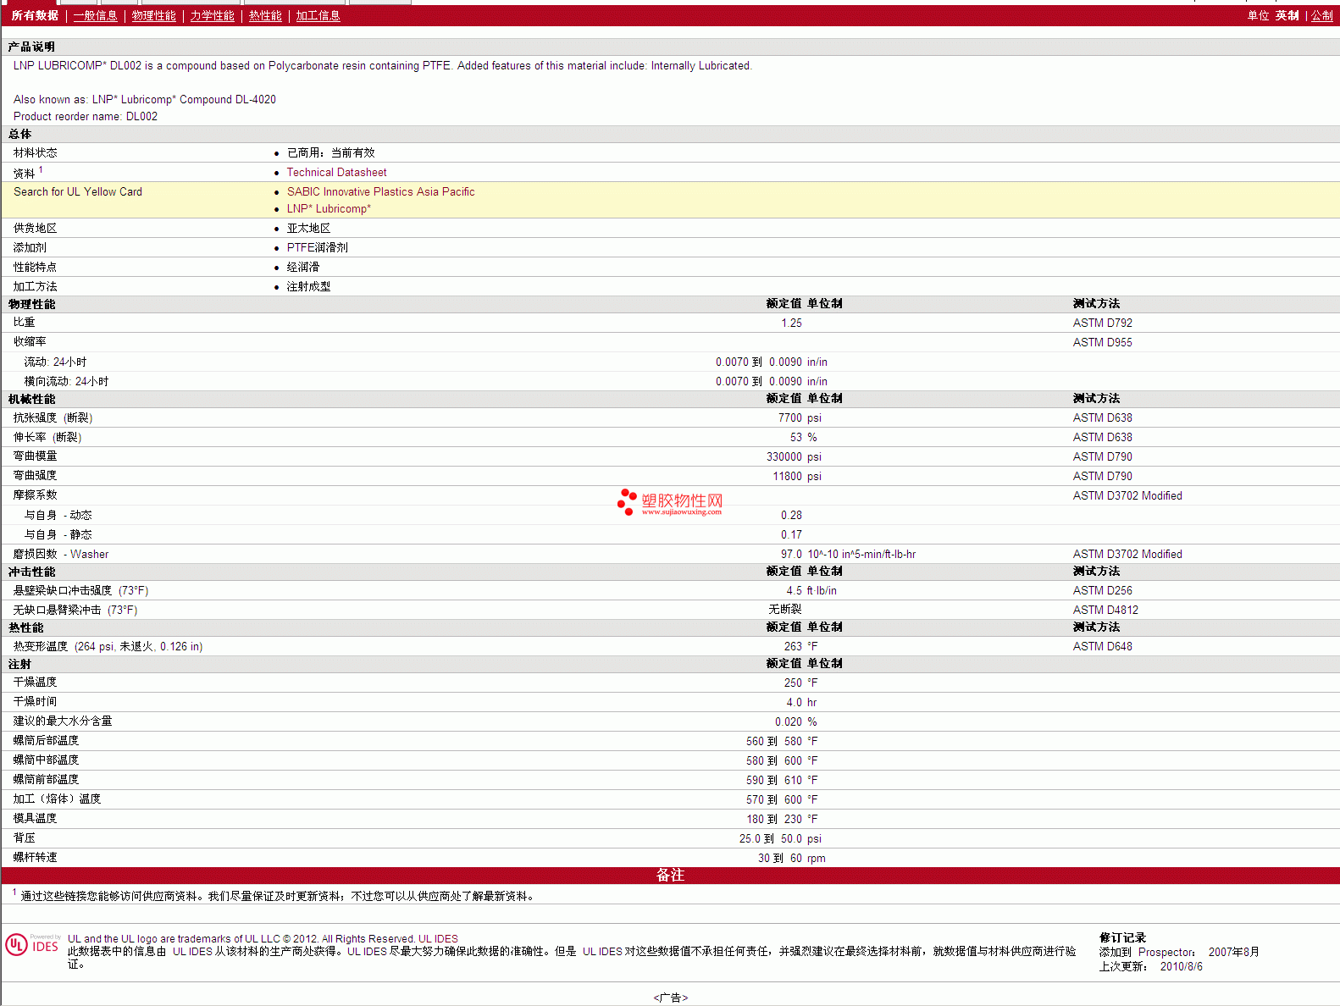Select static friction value 0.17
Image resolution: width=1340 pixels, height=1006 pixels.
791,534
